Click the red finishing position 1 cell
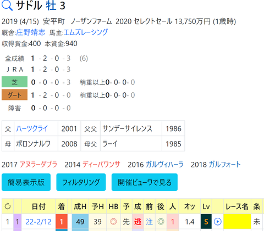264x231 pixels. click(62, 222)
